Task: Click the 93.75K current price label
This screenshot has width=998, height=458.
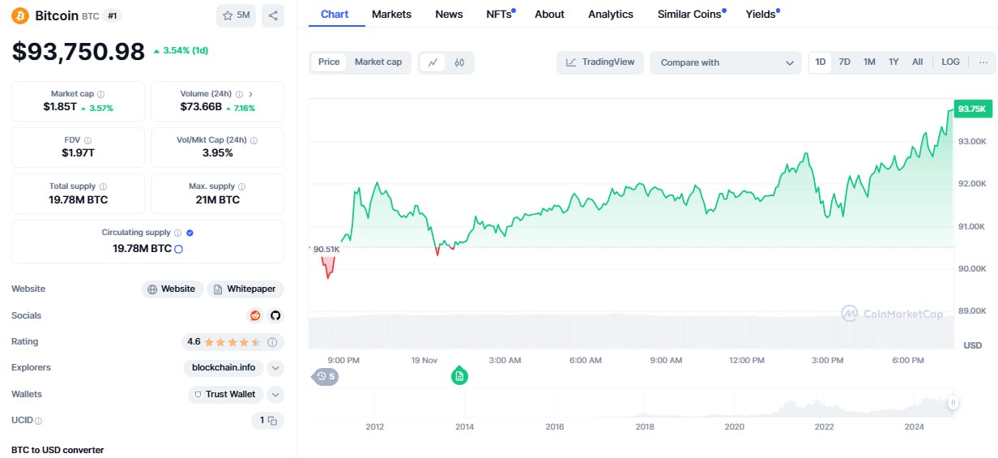Action: click(x=972, y=109)
